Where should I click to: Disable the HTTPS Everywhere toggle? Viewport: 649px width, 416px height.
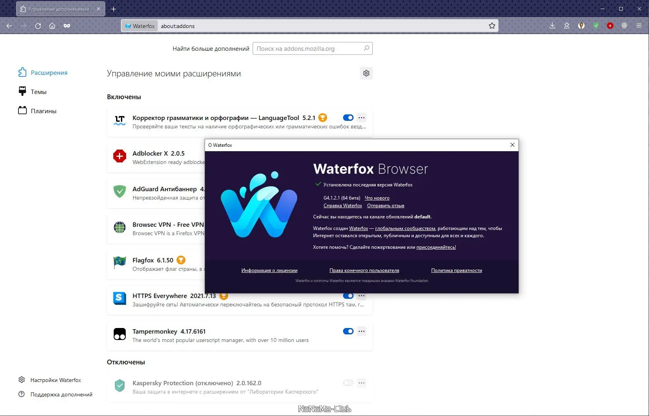(x=348, y=296)
